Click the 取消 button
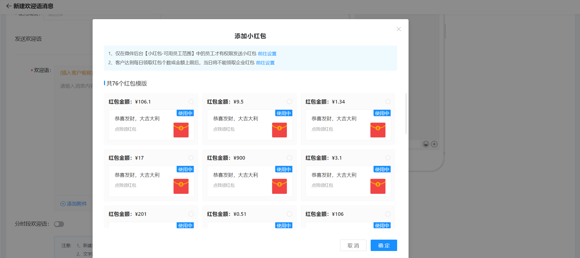This screenshot has height=258, width=580. point(353,245)
